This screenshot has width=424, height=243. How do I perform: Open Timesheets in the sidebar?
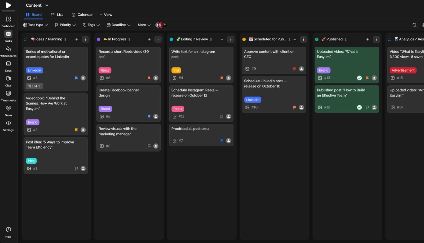pos(8,96)
